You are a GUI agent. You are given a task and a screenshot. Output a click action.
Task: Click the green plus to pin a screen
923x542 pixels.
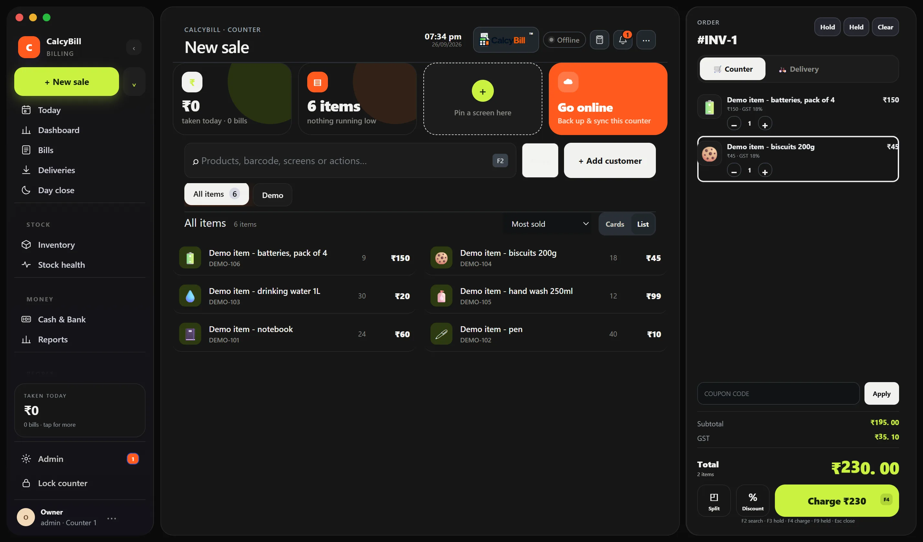(483, 91)
